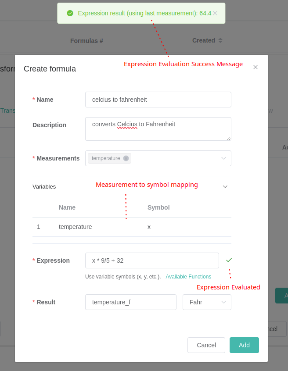Screen dimensions: 288x371
Task: Open the Available Functions link
Action: click(x=188, y=277)
